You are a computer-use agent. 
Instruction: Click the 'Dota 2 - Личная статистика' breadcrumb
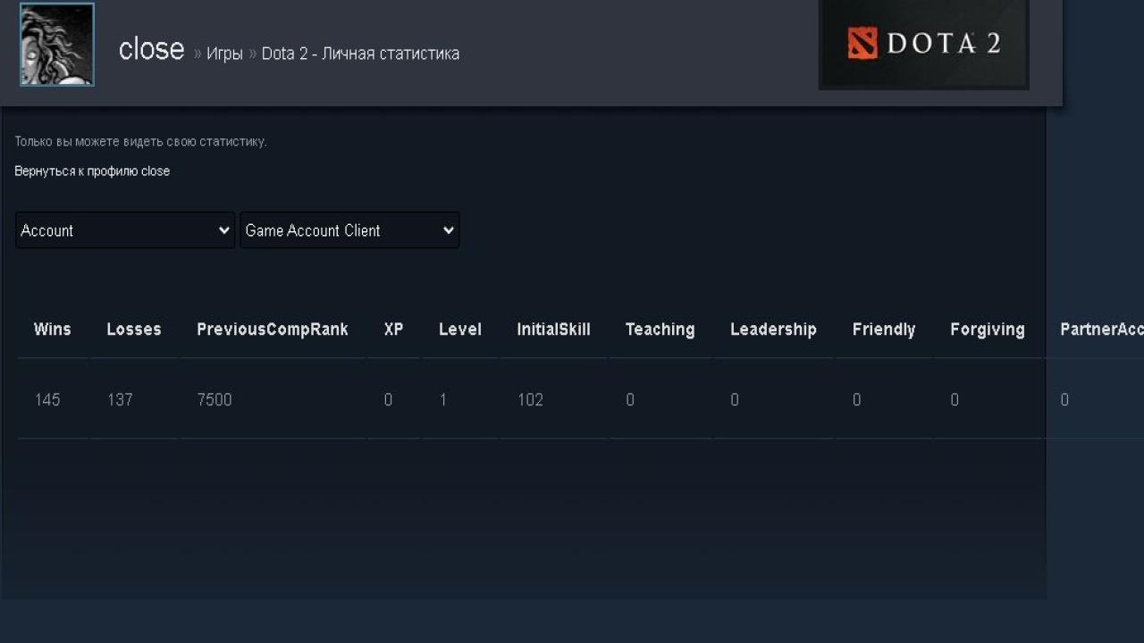360,54
